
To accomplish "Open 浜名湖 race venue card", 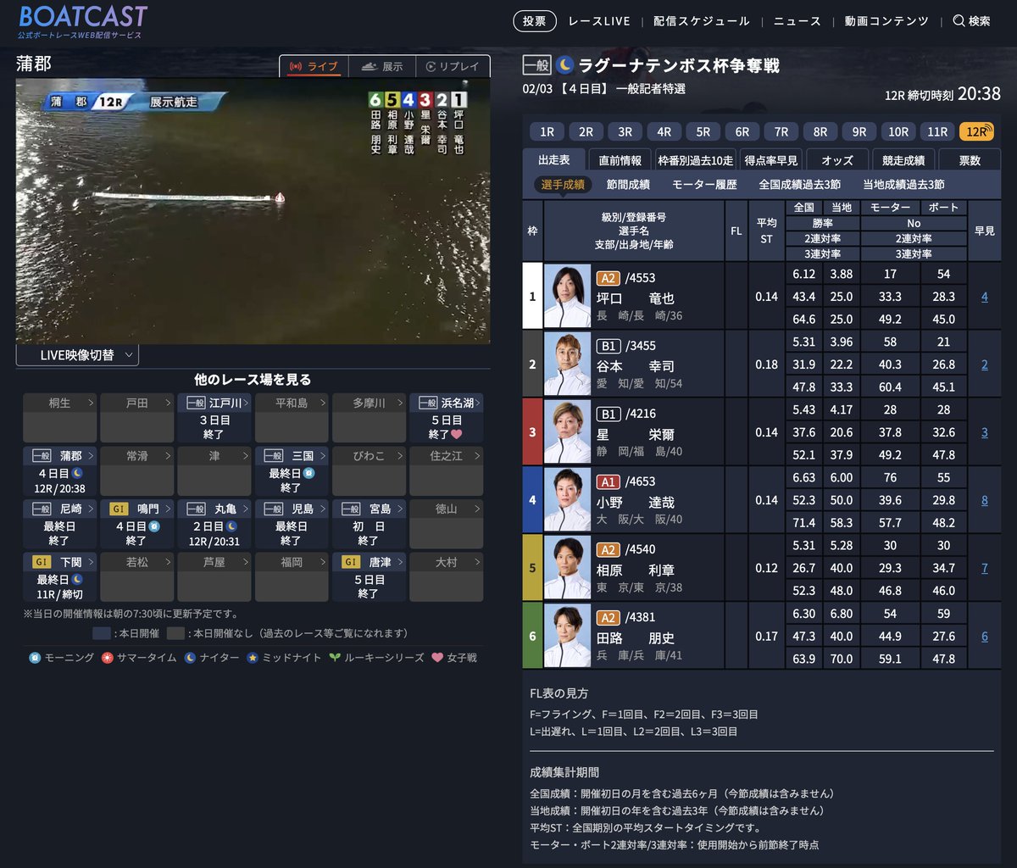I will coord(446,418).
